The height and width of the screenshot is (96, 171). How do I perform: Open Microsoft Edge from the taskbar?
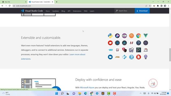(x=85, y=93)
